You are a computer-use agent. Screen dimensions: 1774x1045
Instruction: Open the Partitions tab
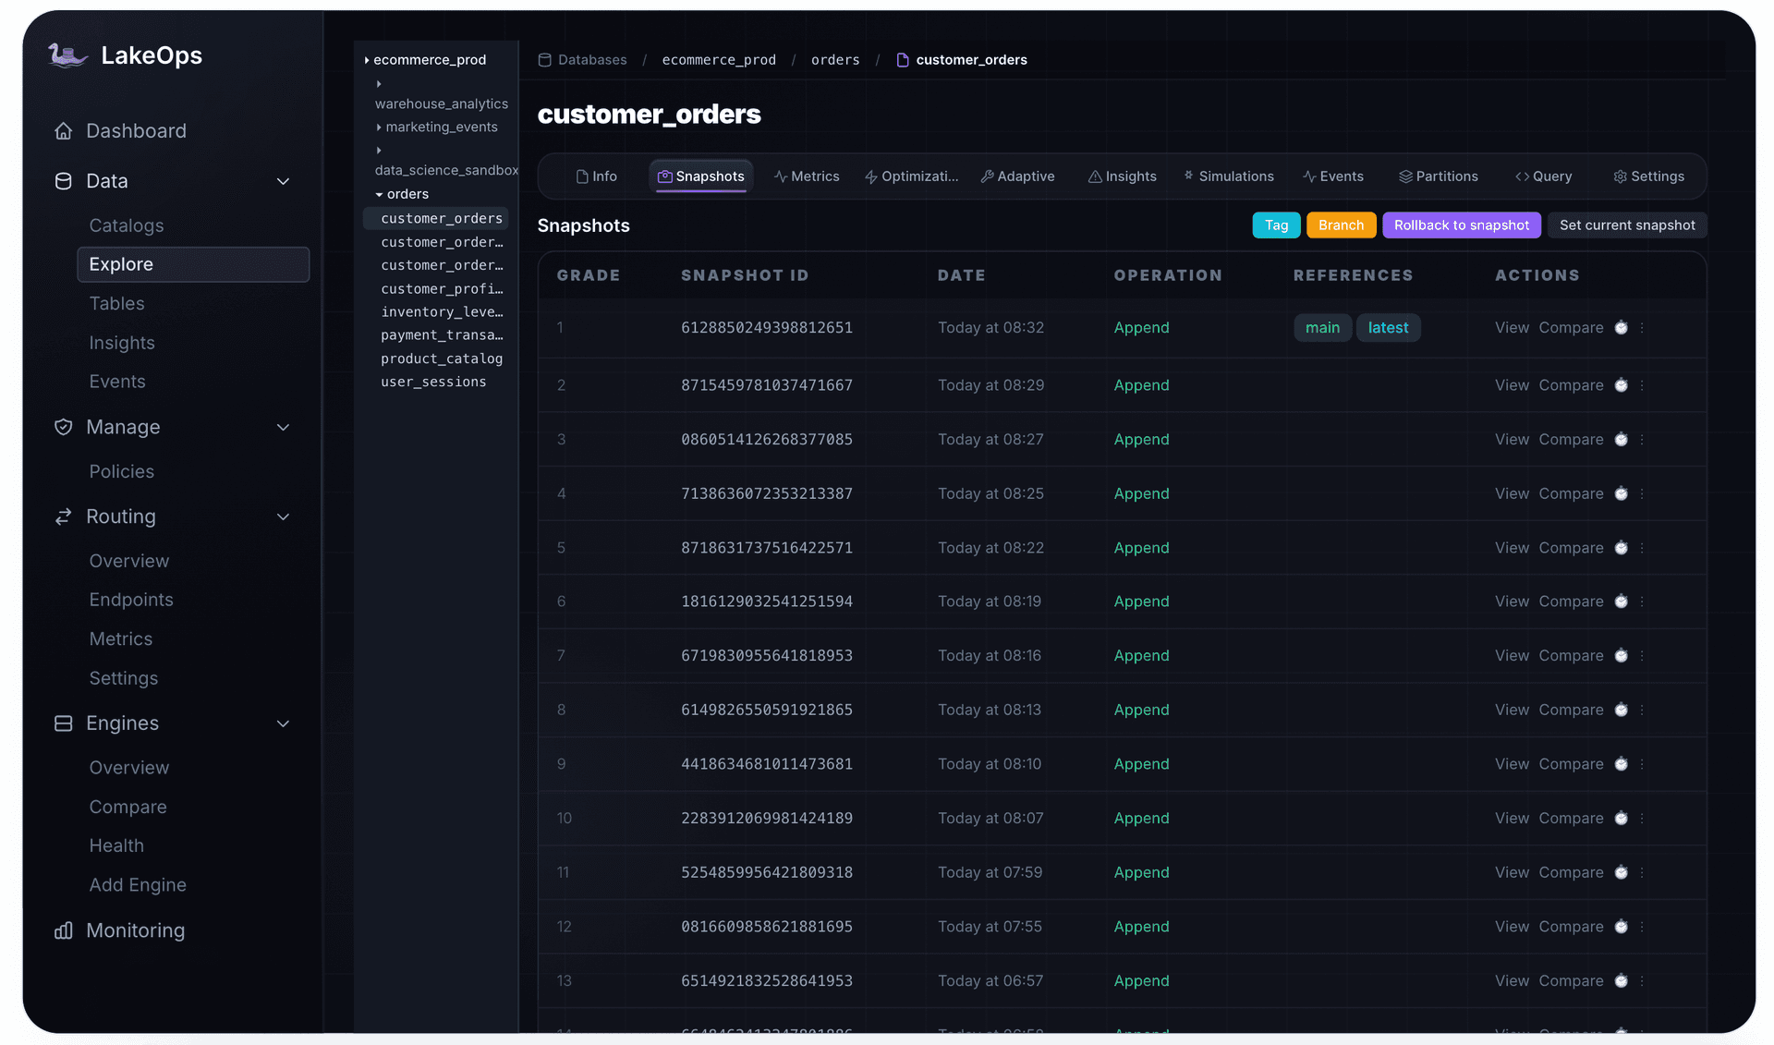[x=1439, y=176]
